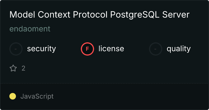The image size is (209, 110).
Task: Click the quality label text
Action: click(x=178, y=49)
